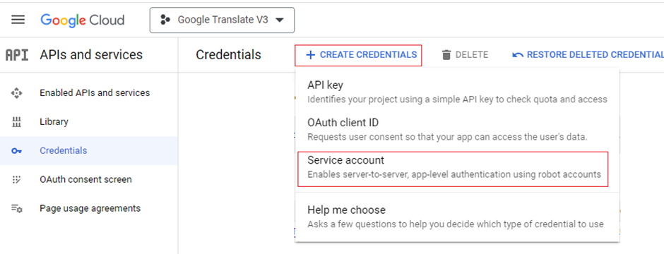Click the OAuth consent screen icon
664x254 pixels.
16,180
